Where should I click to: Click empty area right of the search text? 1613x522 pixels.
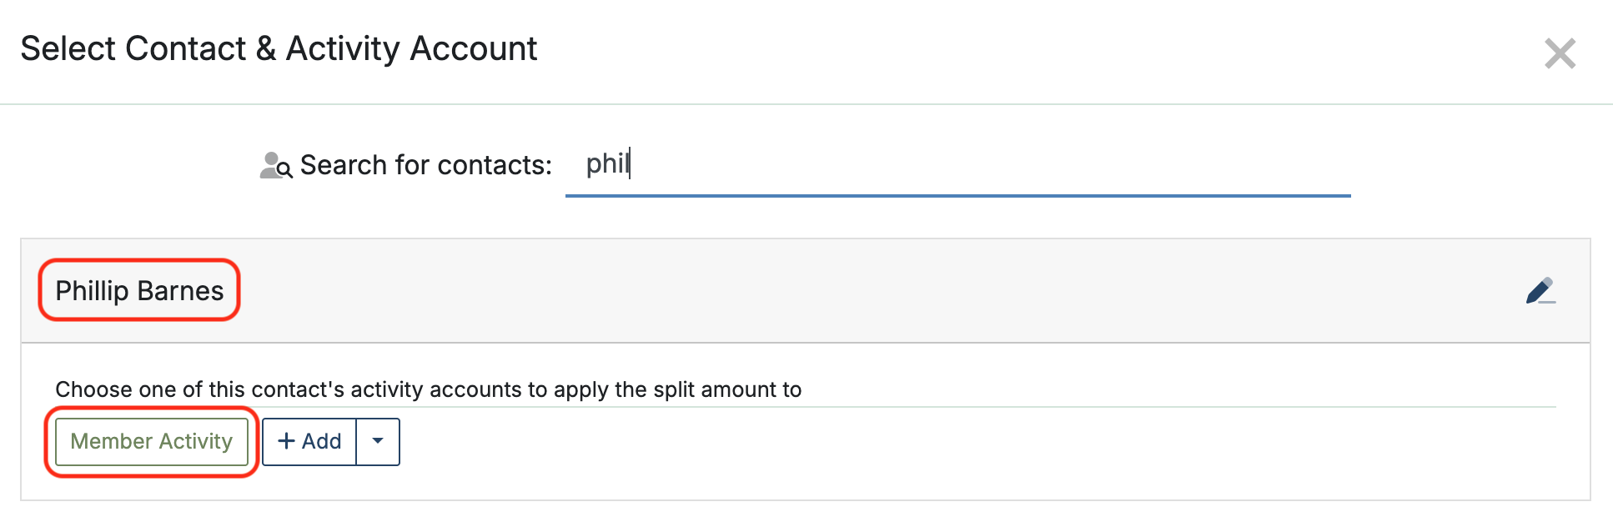pos(1001,165)
